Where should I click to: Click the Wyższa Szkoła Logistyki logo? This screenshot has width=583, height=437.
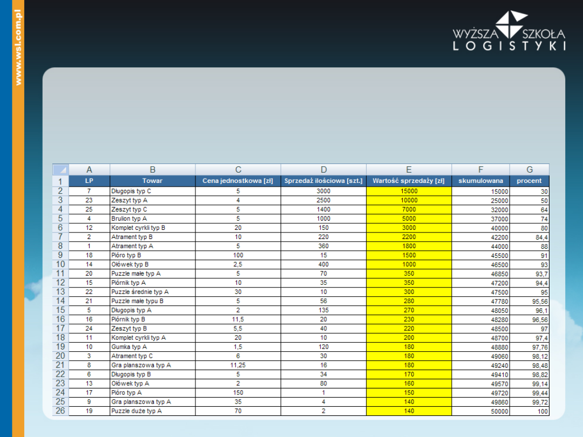click(509, 31)
